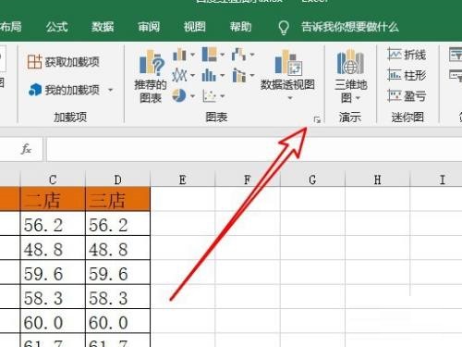Select column D header

[x=117, y=180]
